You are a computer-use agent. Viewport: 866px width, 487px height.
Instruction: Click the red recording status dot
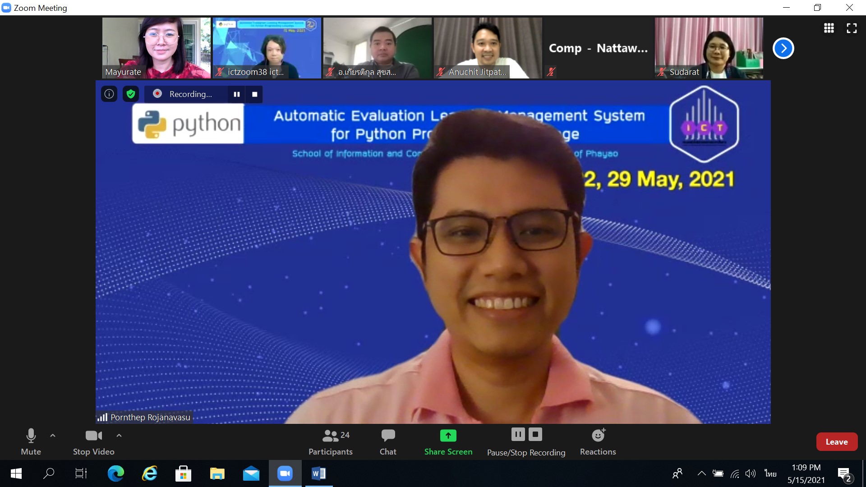point(157,94)
